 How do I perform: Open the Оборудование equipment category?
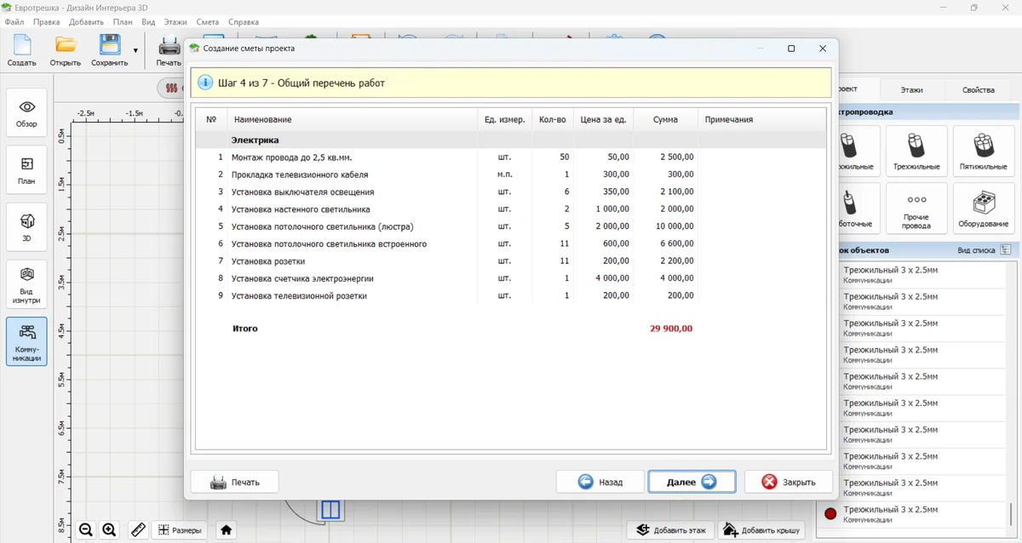(x=983, y=209)
